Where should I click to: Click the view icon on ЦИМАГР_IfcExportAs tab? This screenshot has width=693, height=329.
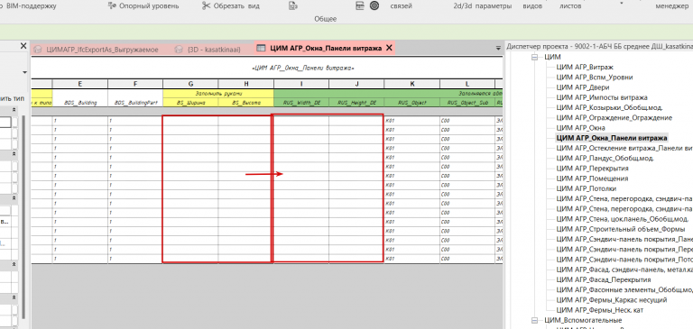coord(38,49)
